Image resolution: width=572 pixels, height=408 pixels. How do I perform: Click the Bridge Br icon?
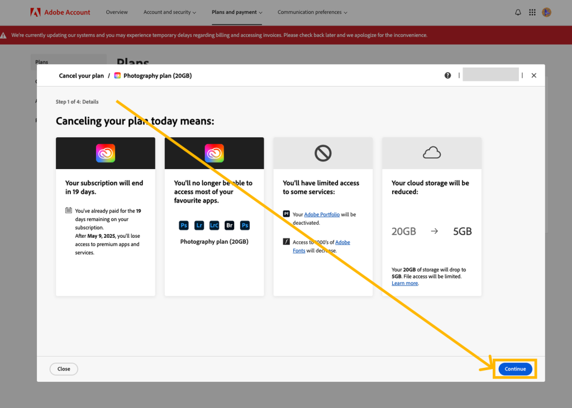coord(230,225)
